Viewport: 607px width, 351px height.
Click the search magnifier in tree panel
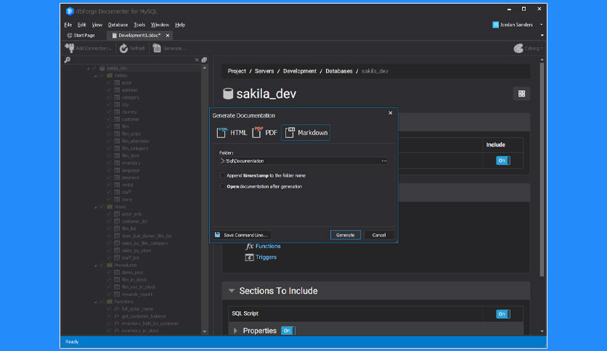click(x=68, y=60)
